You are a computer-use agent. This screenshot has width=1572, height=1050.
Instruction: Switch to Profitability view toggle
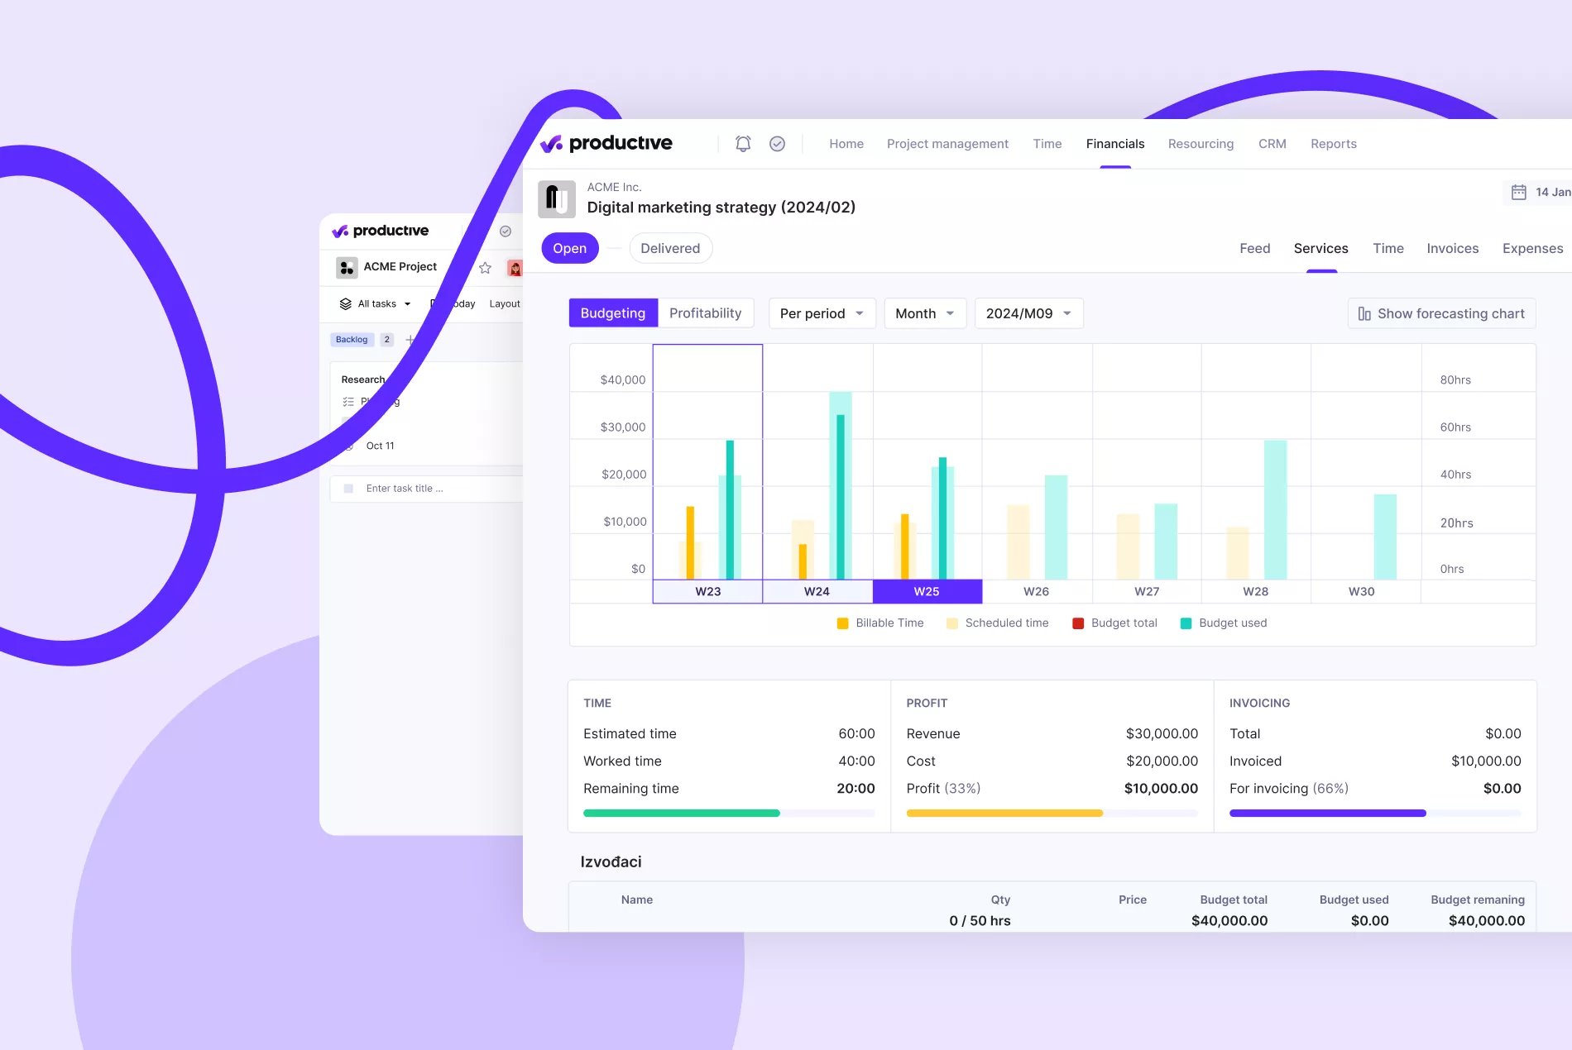point(705,313)
